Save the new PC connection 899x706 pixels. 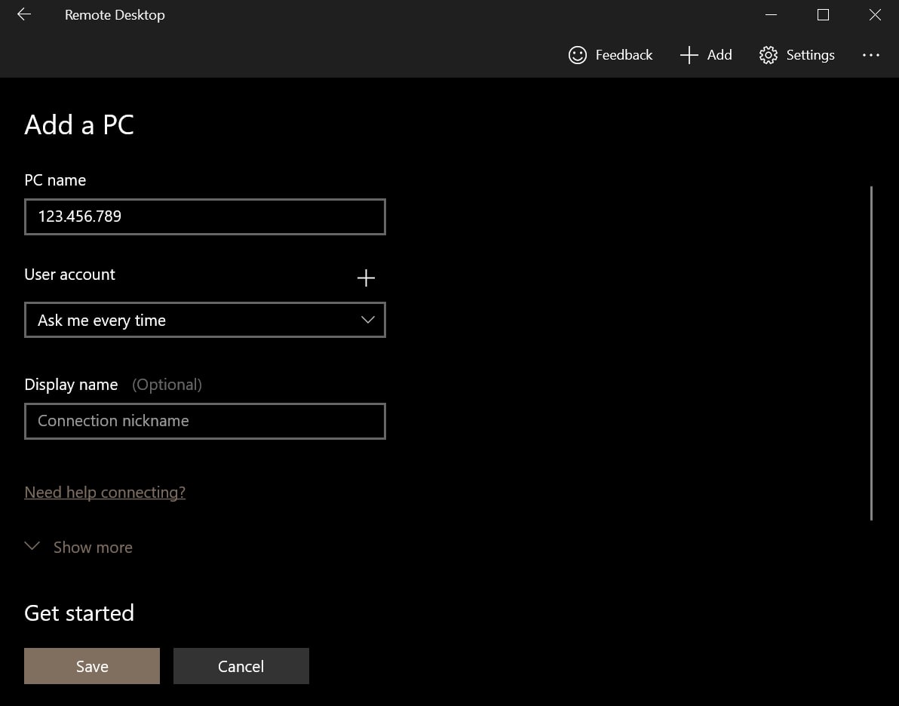(x=92, y=666)
